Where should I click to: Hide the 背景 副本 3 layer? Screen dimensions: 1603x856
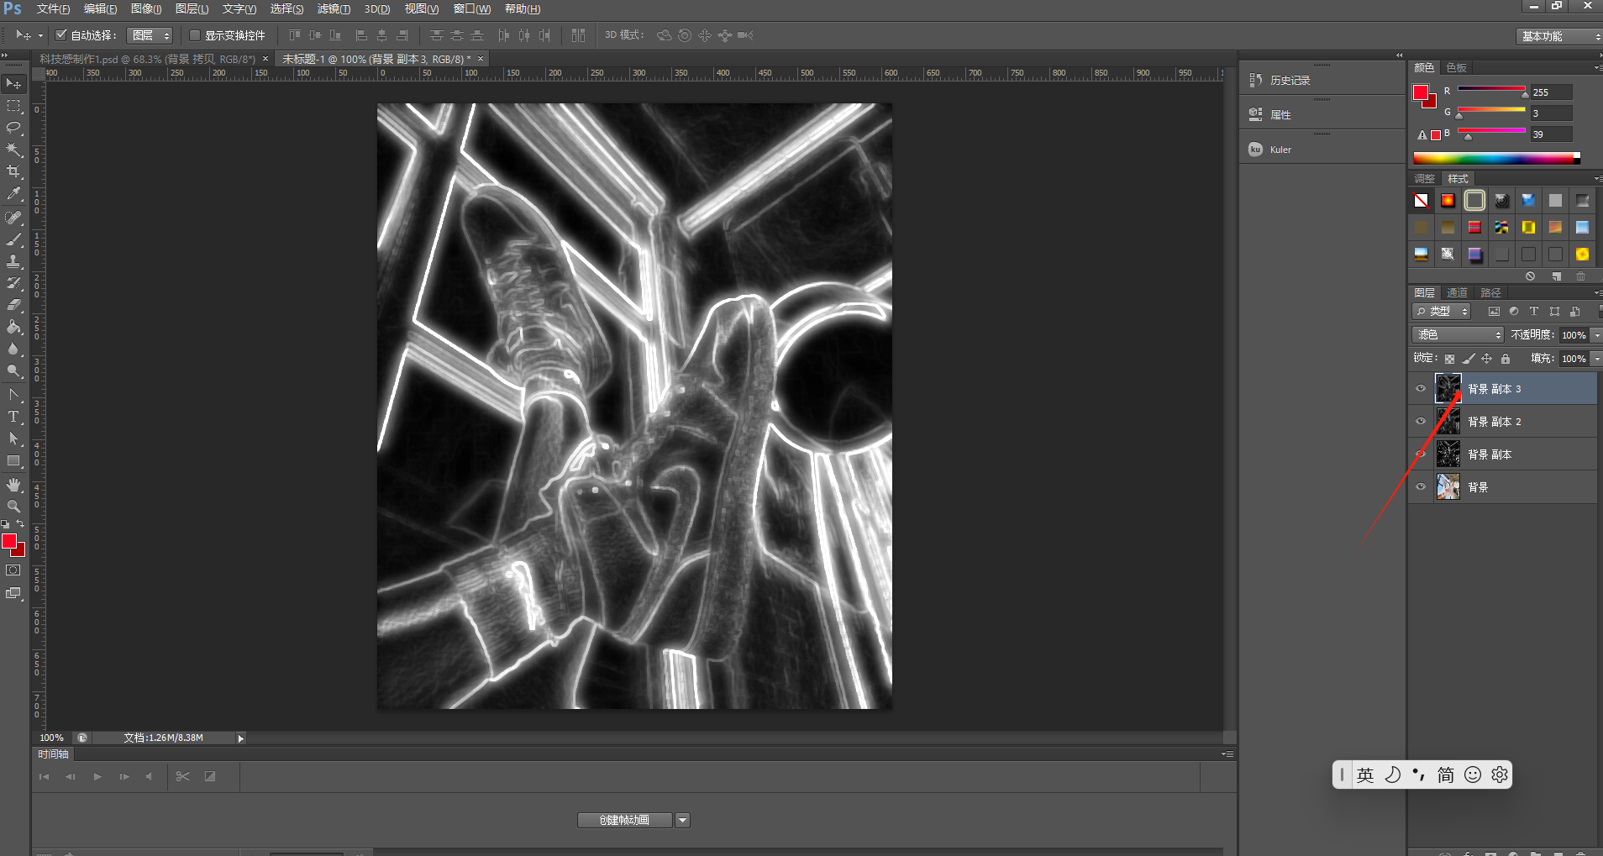[x=1421, y=388]
